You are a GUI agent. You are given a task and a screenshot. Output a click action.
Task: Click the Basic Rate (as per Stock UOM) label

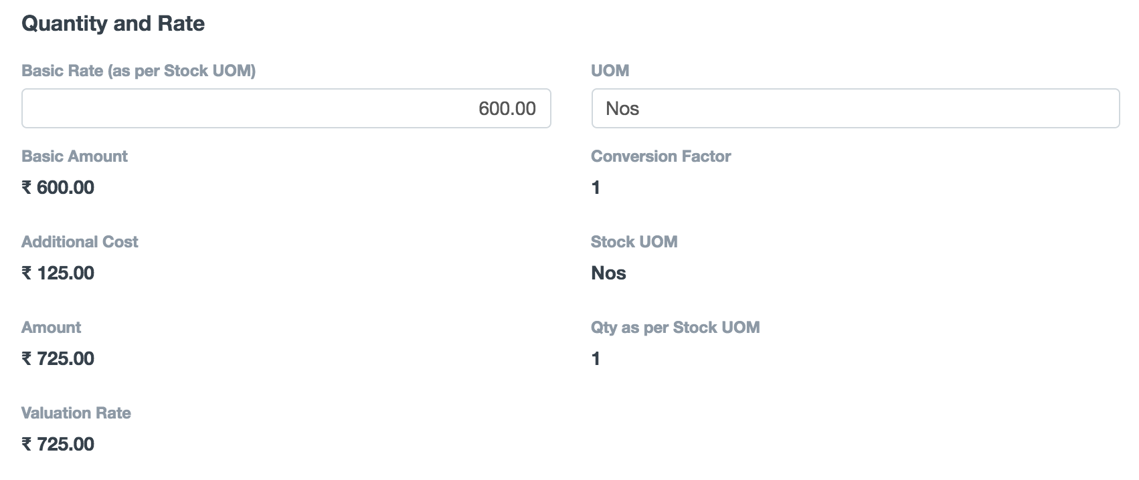139,71
